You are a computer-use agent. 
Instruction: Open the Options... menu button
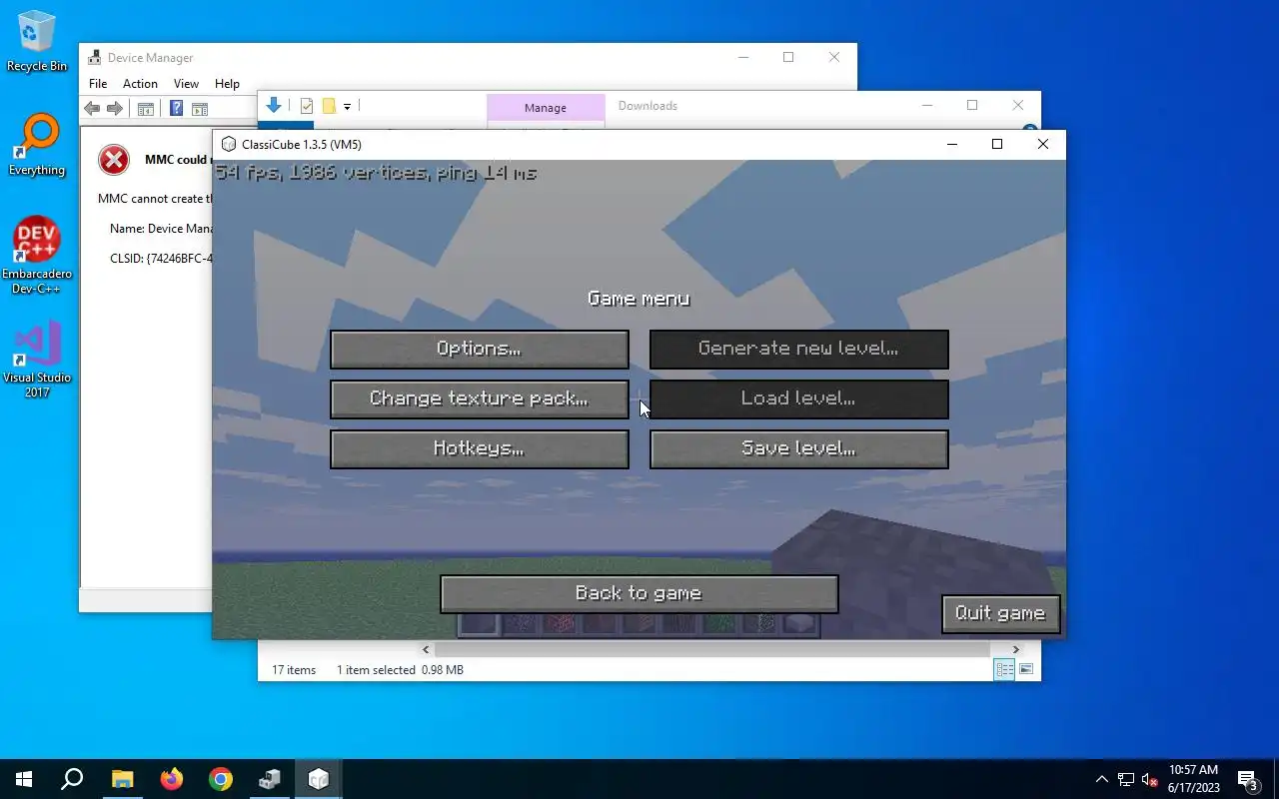480,350
